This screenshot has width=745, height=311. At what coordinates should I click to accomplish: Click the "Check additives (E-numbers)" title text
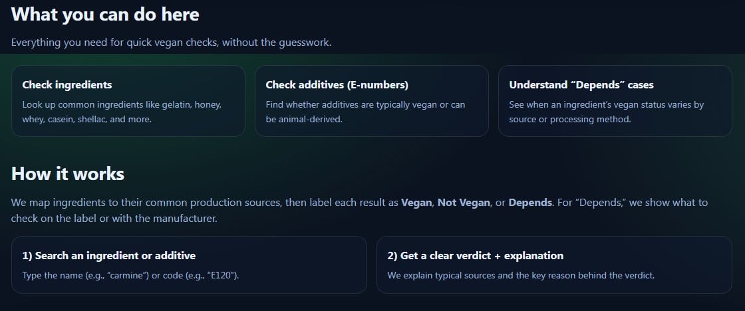click(337, 85)
